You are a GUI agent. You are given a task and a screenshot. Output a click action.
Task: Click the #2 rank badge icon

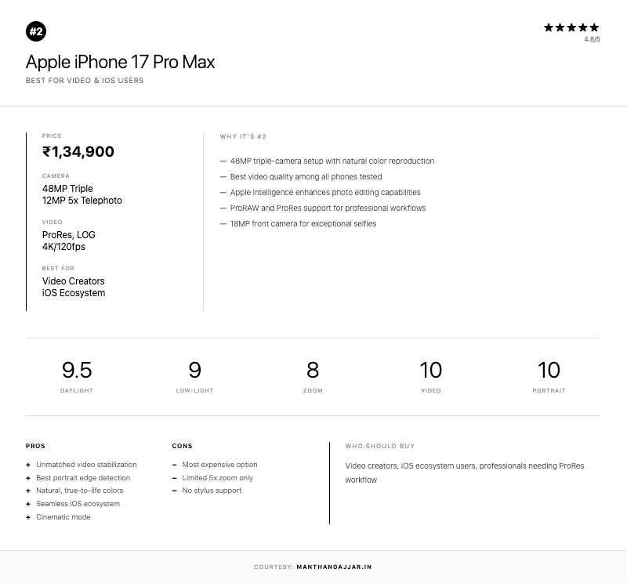(x=36, y=32)
